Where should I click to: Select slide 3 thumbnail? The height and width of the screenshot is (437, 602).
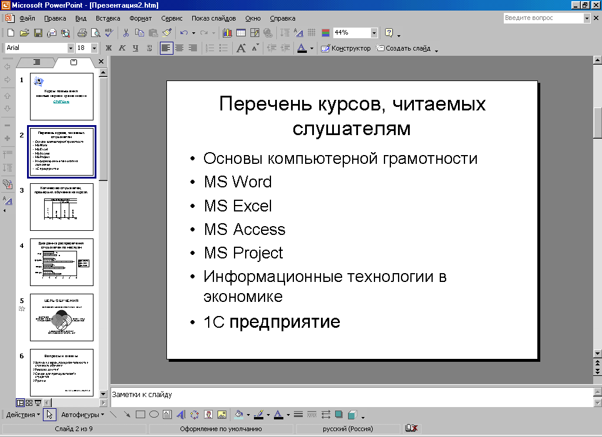[x=61, y=207]
